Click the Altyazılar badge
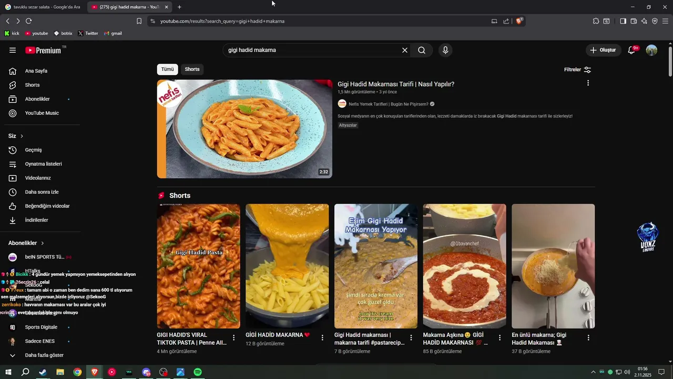 [348, 125]
